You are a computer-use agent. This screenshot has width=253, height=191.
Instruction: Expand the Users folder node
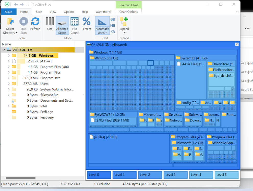[x=9, y=84]
